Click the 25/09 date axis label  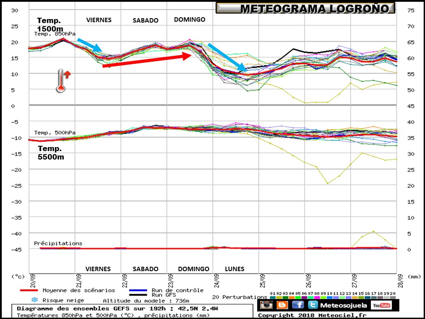(x=263, y=281)
